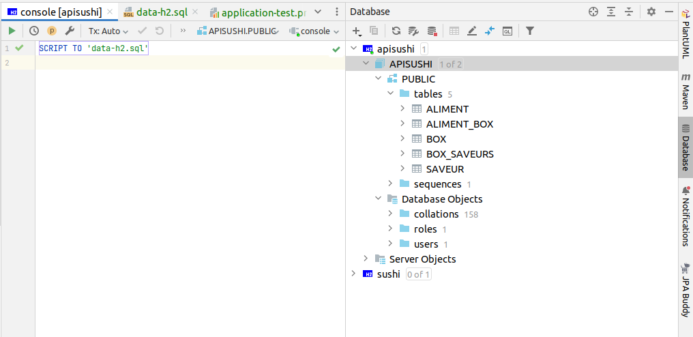Expand the roles folder
693x337 pixels.
[x=390, y=229]
